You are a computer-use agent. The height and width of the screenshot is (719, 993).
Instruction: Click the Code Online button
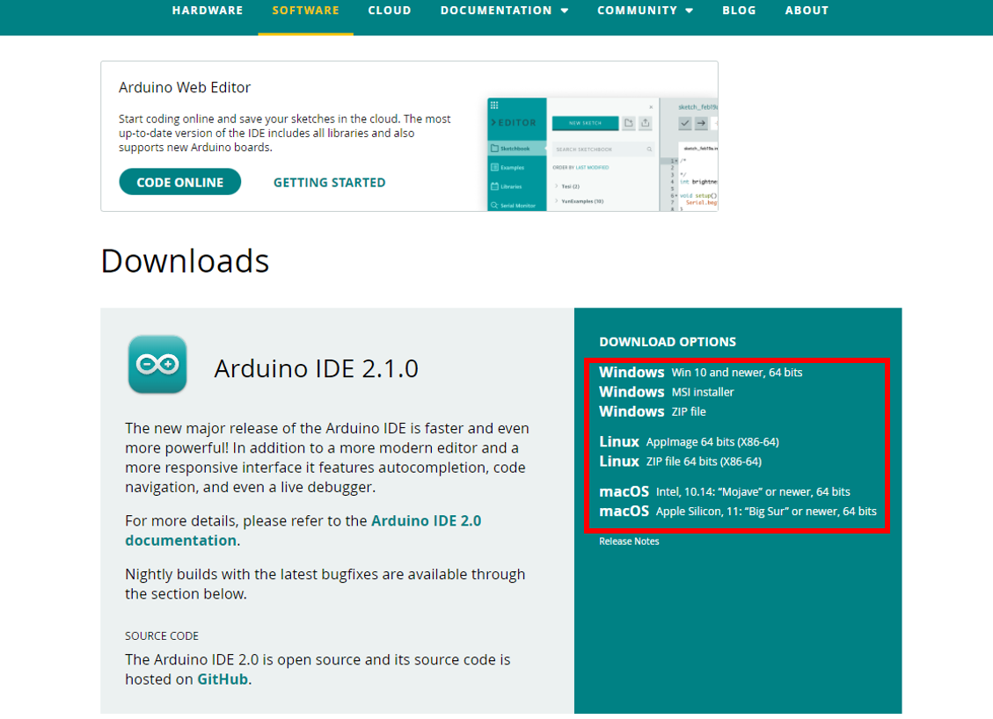[x=179, y=182]
